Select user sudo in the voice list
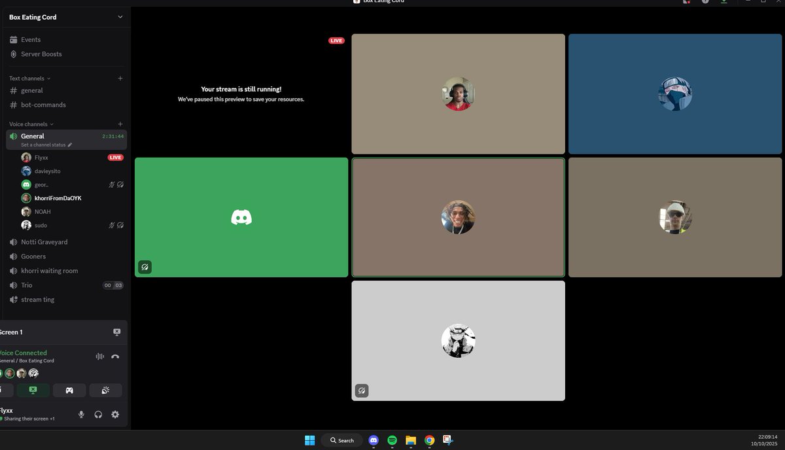 72,225
